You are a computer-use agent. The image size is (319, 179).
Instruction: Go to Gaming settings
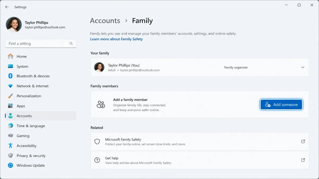tap(41, 136)
